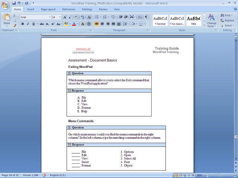The image size is (238, 178).
Task: Open the Mailings tab
Action: coord(87,9)
